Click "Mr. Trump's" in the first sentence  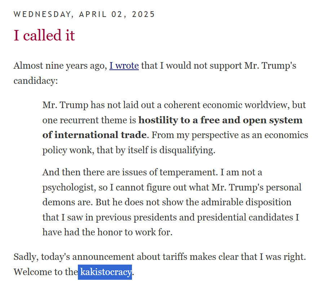(270, 66)
